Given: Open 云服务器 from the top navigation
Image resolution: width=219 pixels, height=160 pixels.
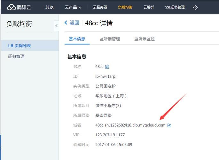Looking at the screenshot, I should (x=100, y=7).
